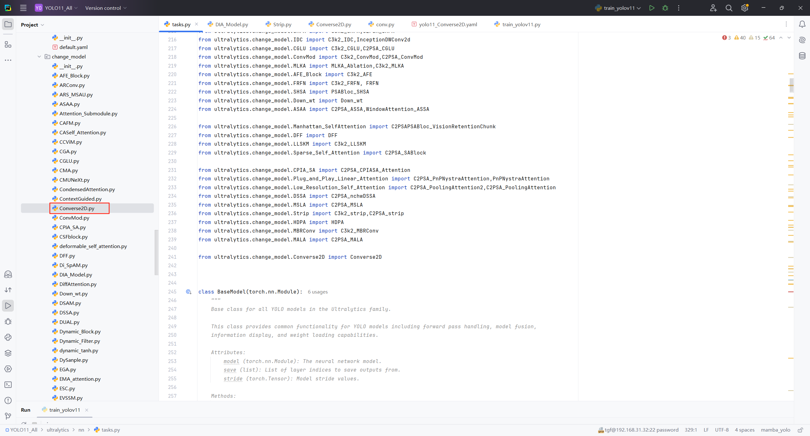Toggle the Project tool window folder button

point(8,24)
